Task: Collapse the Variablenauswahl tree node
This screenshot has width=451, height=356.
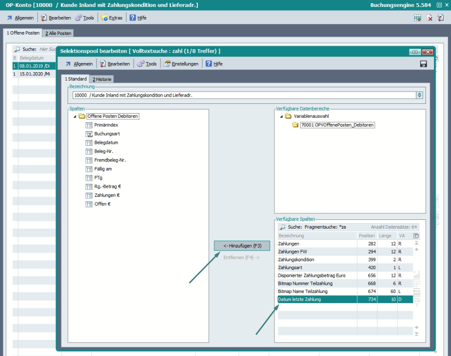Action: (x=281, y=116)
